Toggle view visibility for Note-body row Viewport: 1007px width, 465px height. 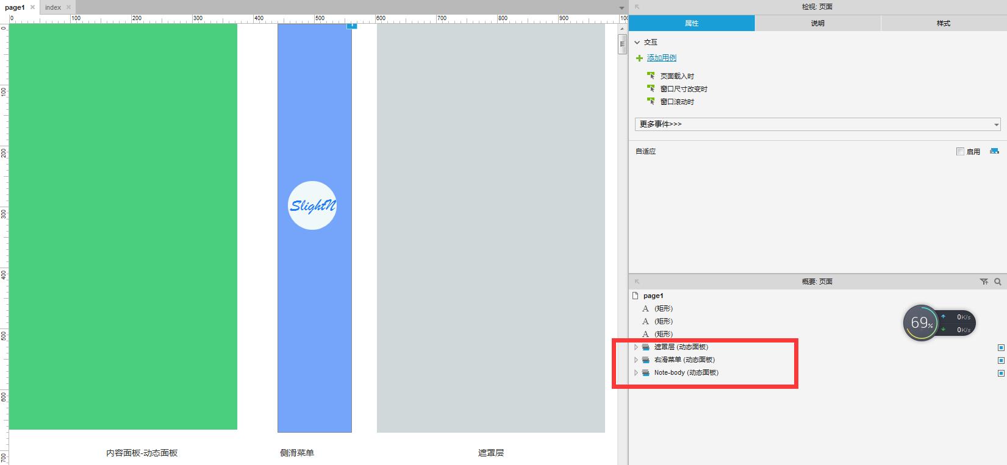[1001, 373]
